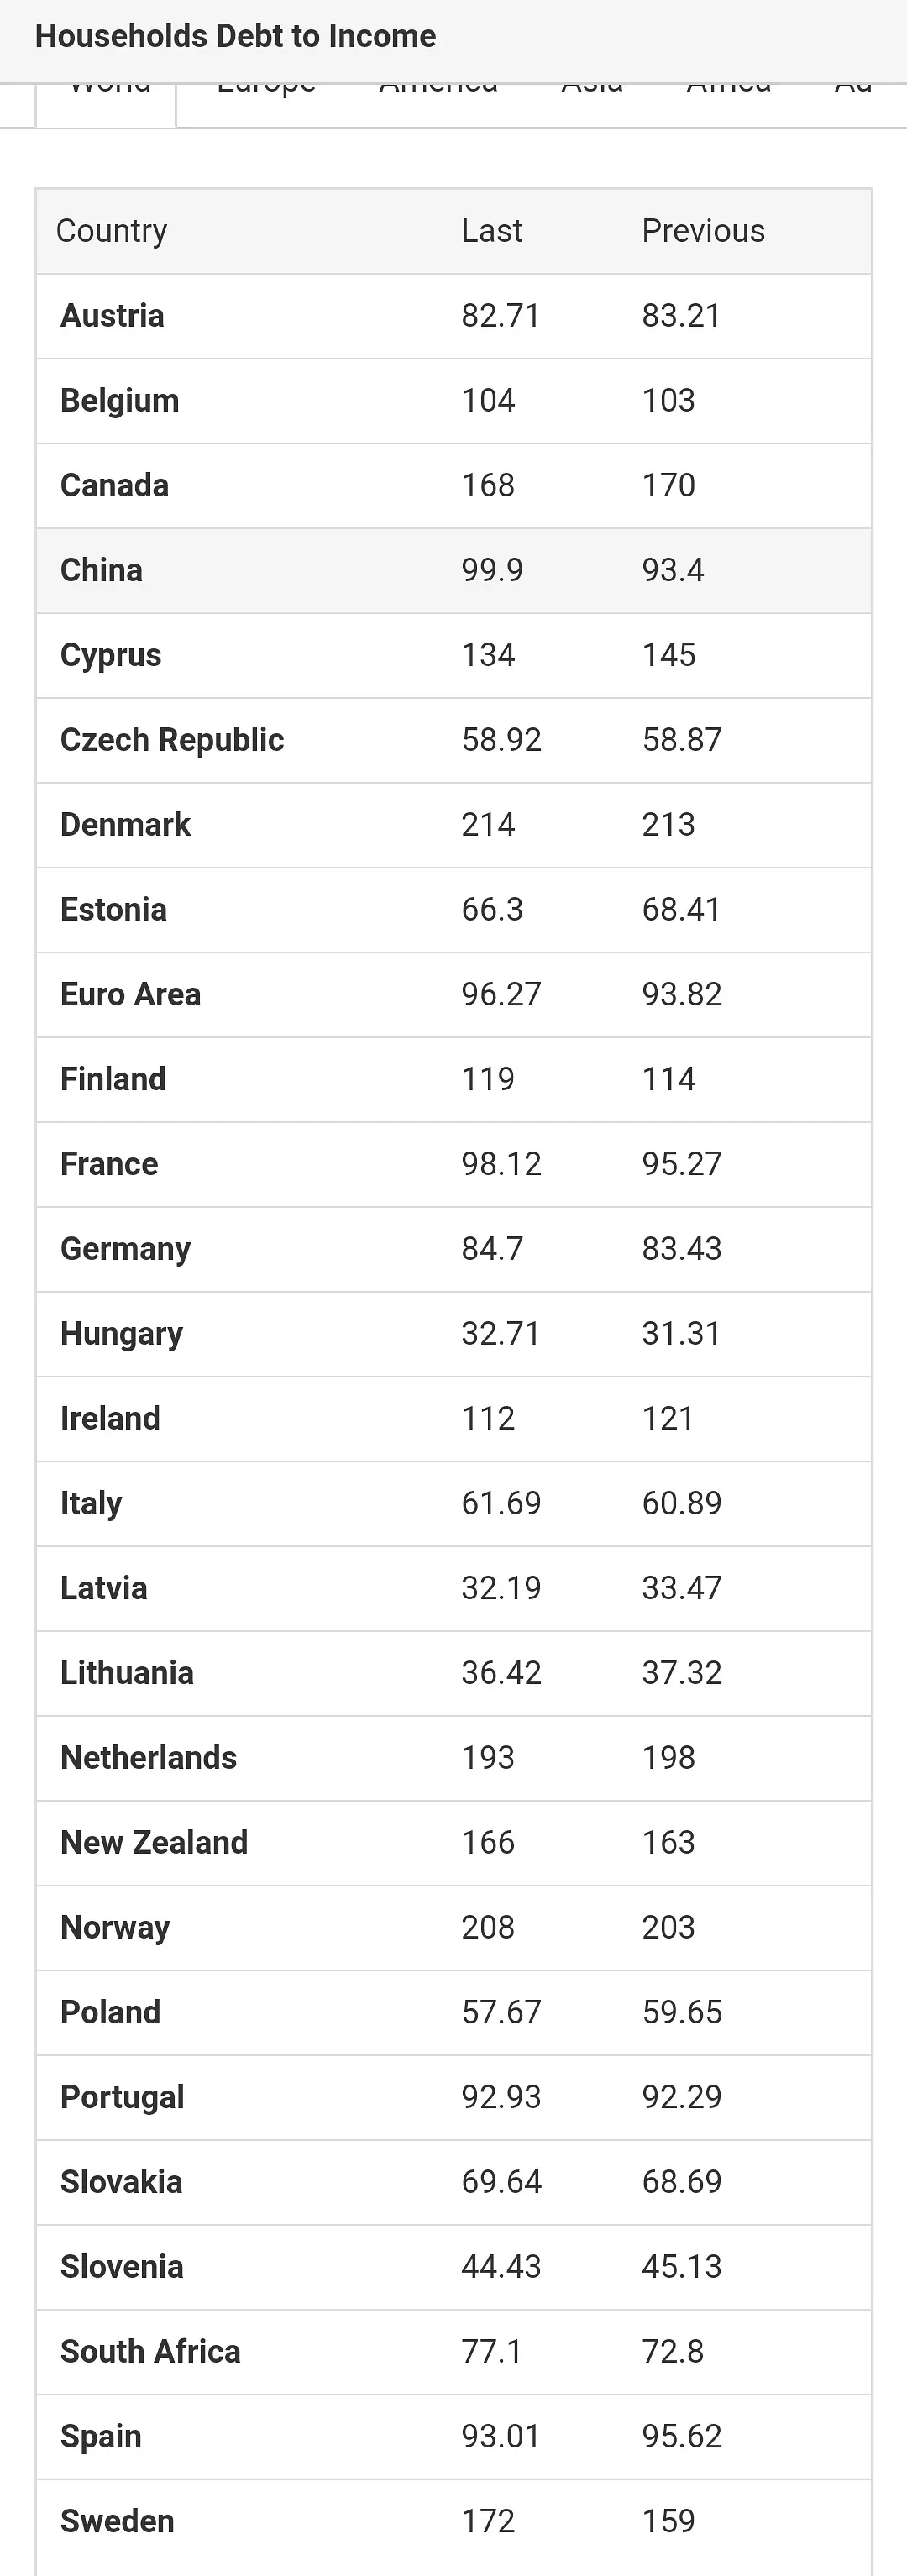Open the New Zealand link

click(154, 1842)
